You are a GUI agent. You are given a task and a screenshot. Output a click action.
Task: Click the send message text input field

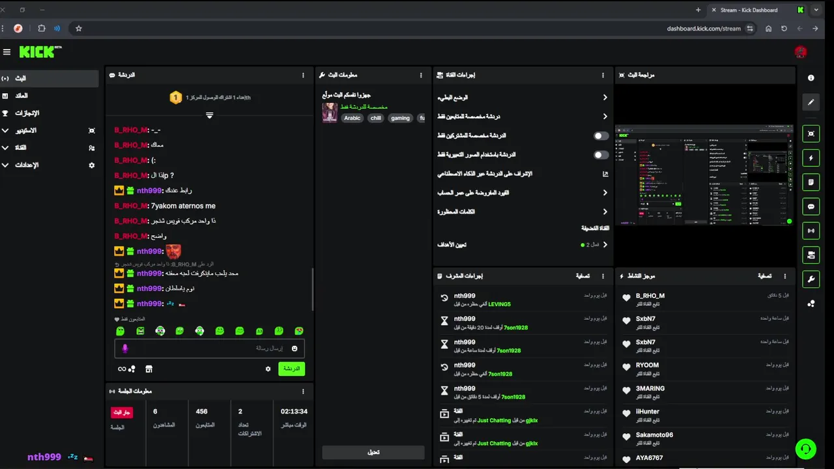(209, 348)
